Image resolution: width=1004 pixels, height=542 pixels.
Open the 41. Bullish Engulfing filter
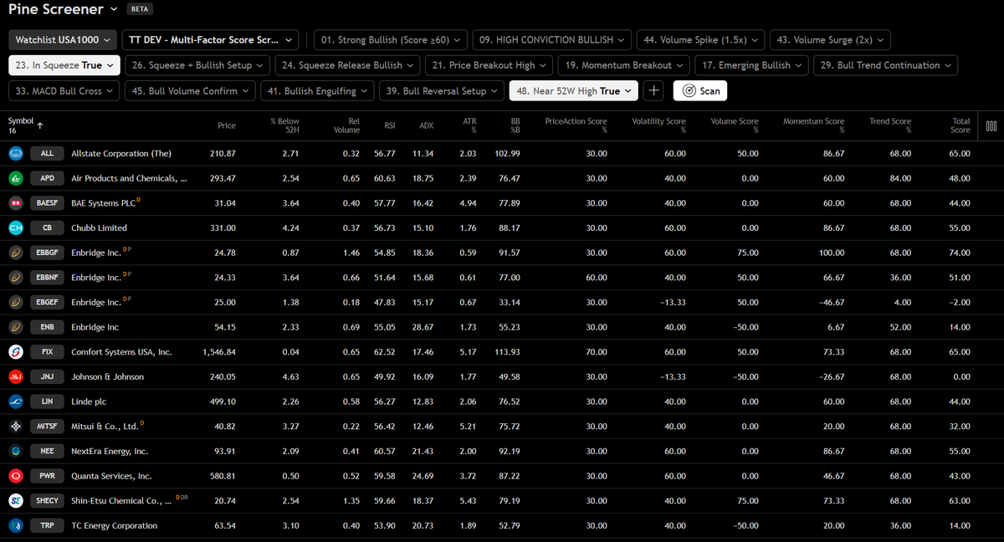tap(317, 90)
